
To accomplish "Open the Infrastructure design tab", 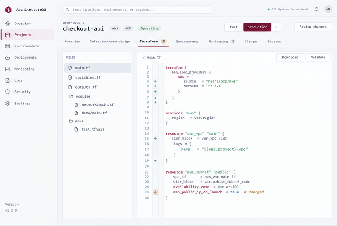I will [110, 42].
